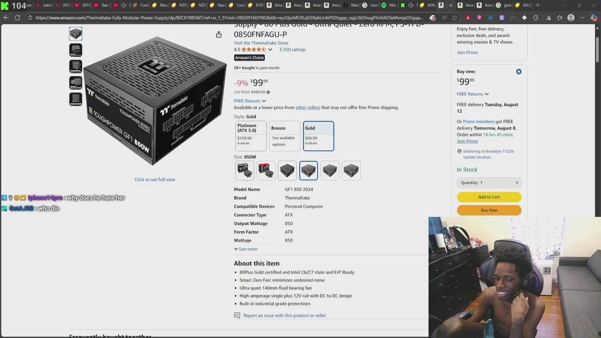This screenshot has height=338, width=601.
Task: Switch to the YouTube '2014' tab
Action: pyautogui.click(x=82, y=5)
